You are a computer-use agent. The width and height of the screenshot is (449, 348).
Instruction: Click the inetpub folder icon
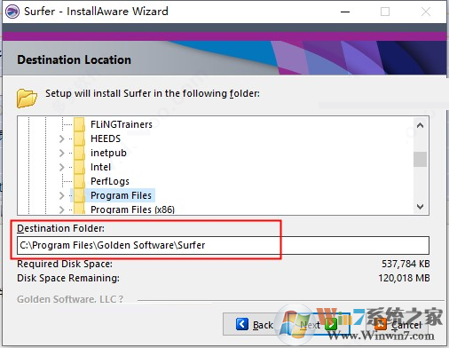79,153
